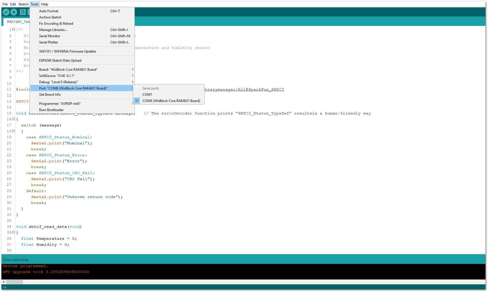Screen dimensions: 488x292
Task: Select Auto Format menu entry
Action: click(82, 11)
